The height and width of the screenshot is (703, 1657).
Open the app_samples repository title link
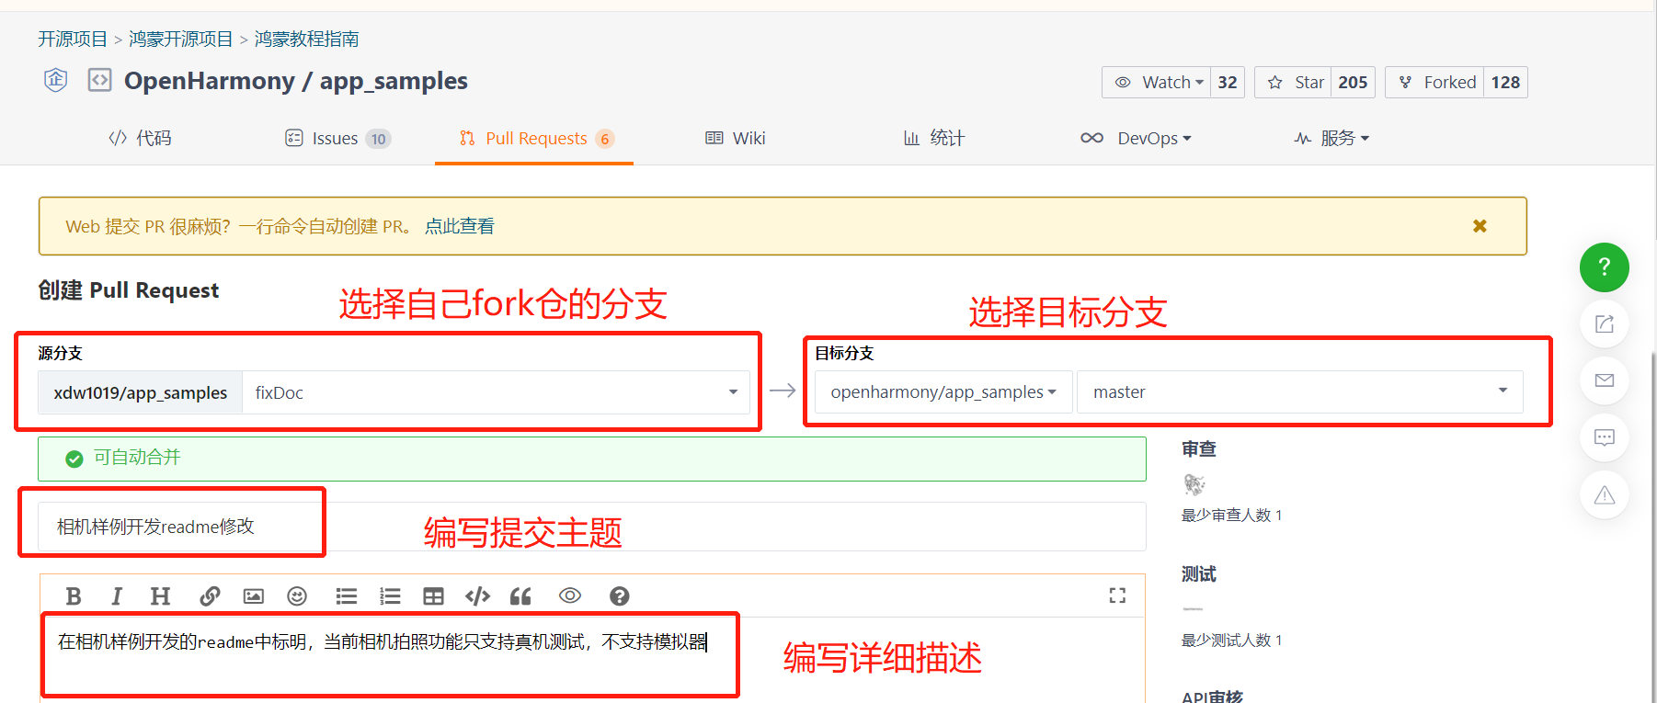point(394,81)
